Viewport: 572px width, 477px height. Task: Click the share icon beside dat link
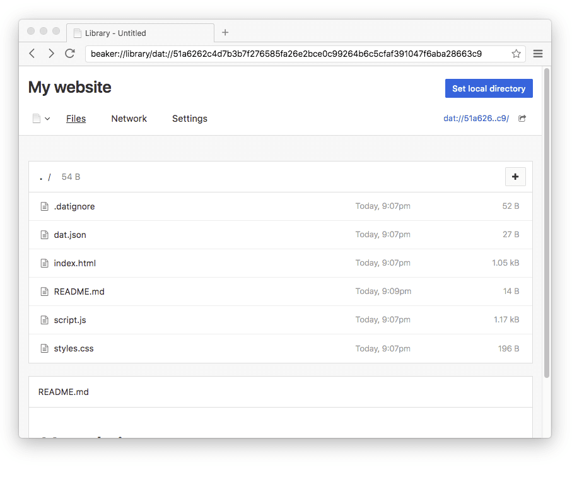point(522,118)
